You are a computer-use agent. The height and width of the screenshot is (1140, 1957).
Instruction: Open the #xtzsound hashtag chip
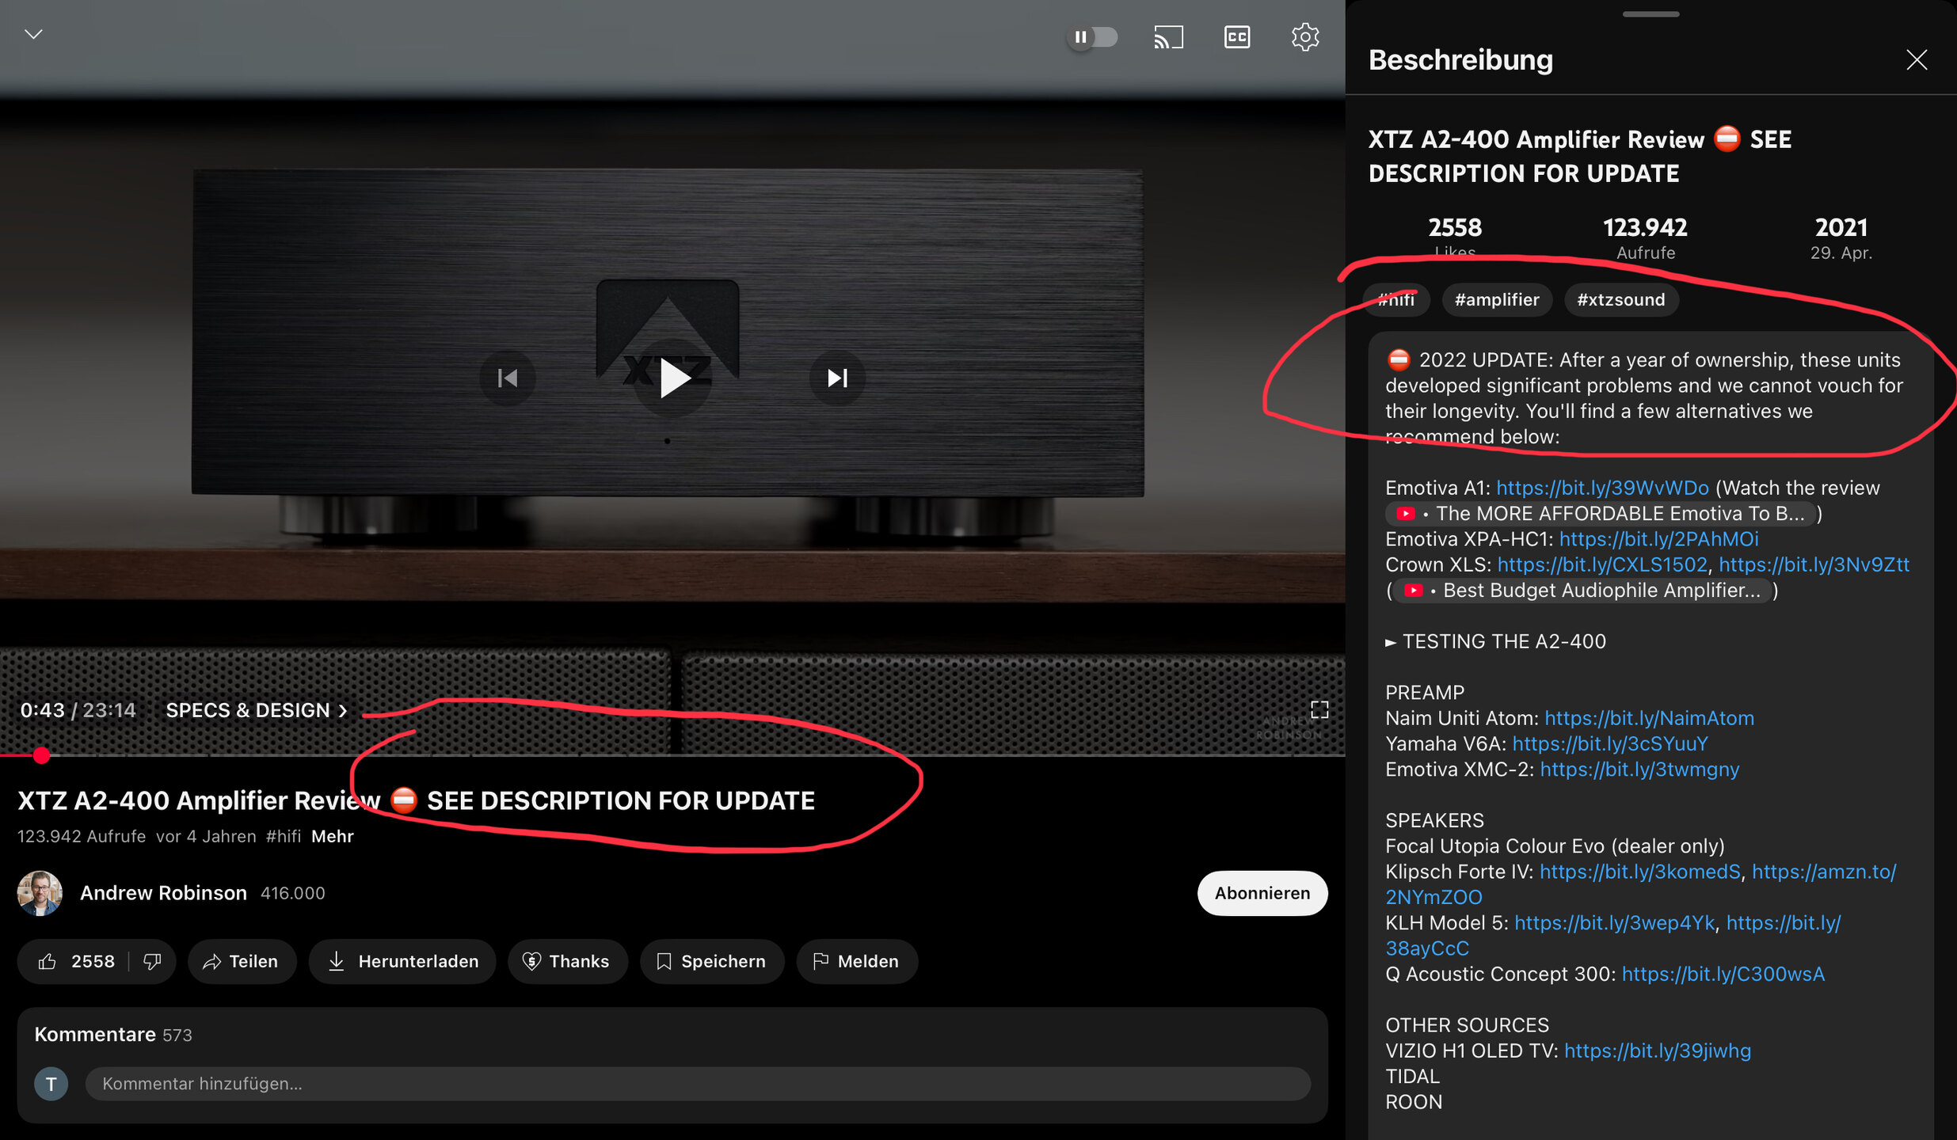point(1620,299)
